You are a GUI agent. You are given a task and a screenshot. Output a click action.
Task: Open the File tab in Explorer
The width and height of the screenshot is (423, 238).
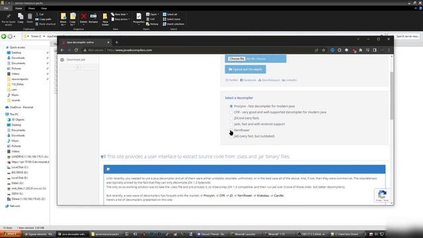(x=6, y=9)
